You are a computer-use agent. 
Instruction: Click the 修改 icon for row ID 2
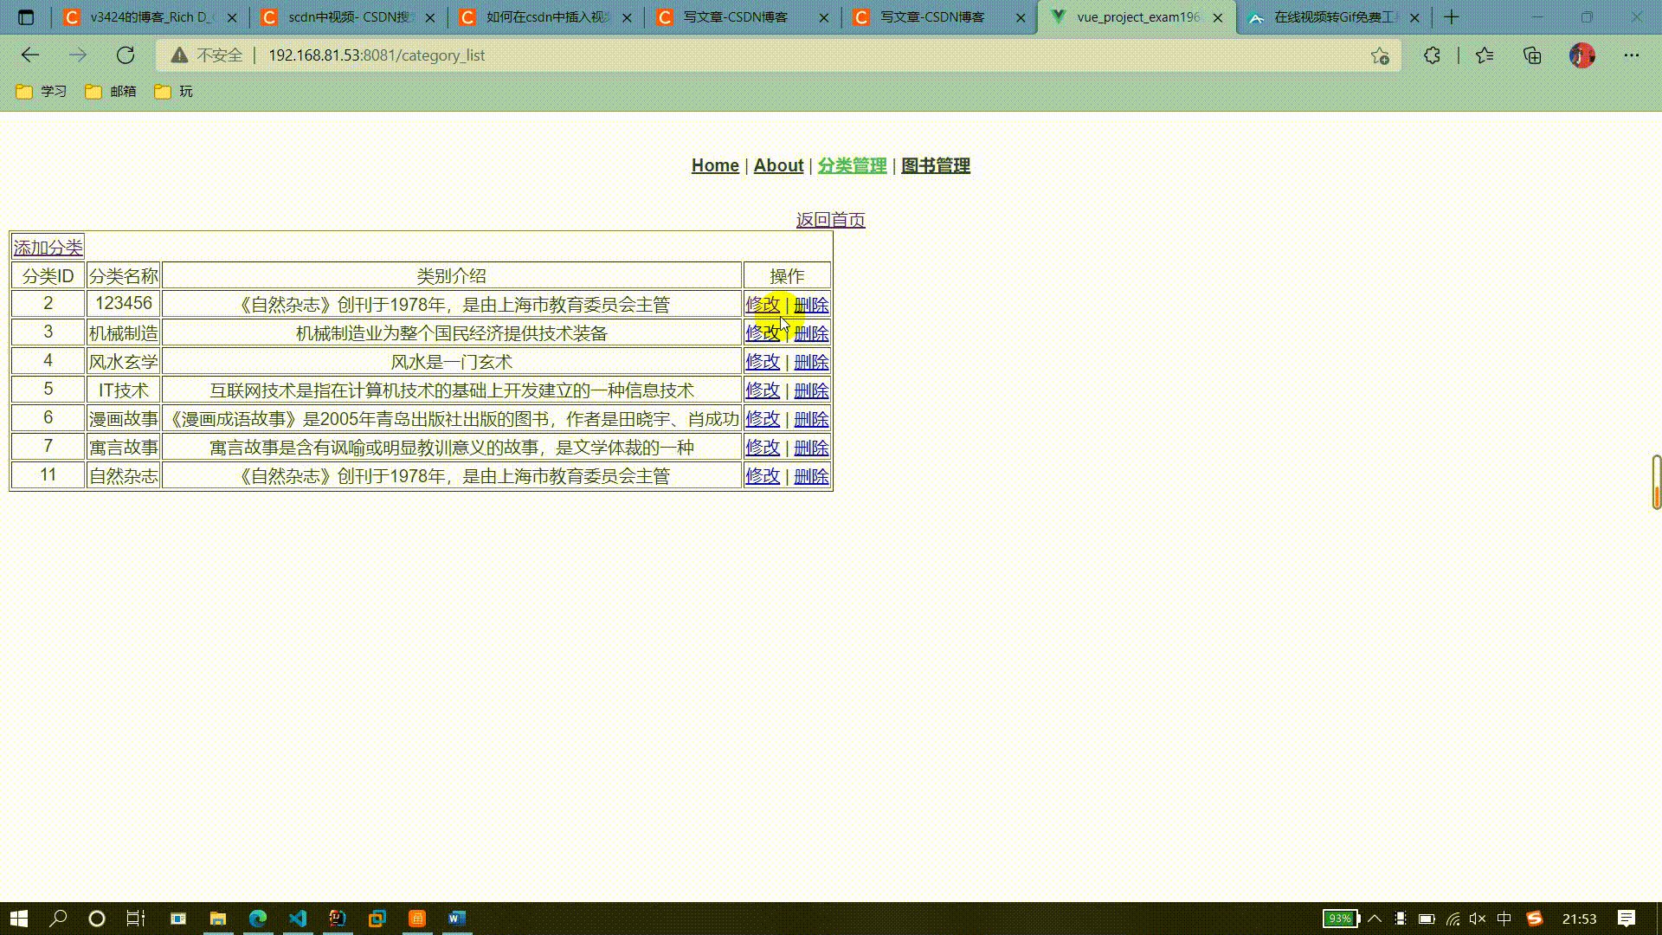pos(763,304)
